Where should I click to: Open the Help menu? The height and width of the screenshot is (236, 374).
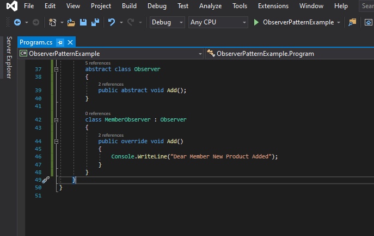point(341,6)
